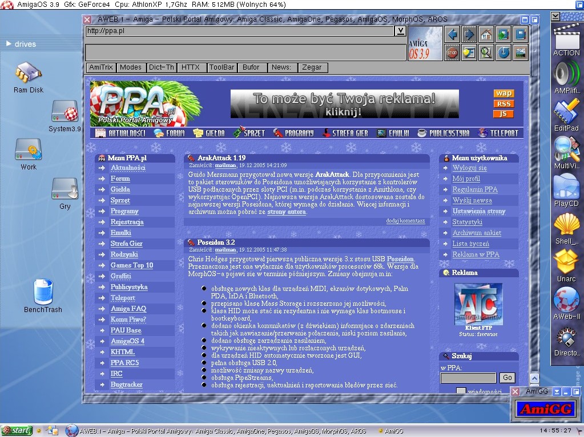This screenshot has width=584, height=437.
Task: Open Ustawienia strony in user menu
Action: tap(479, 211)
